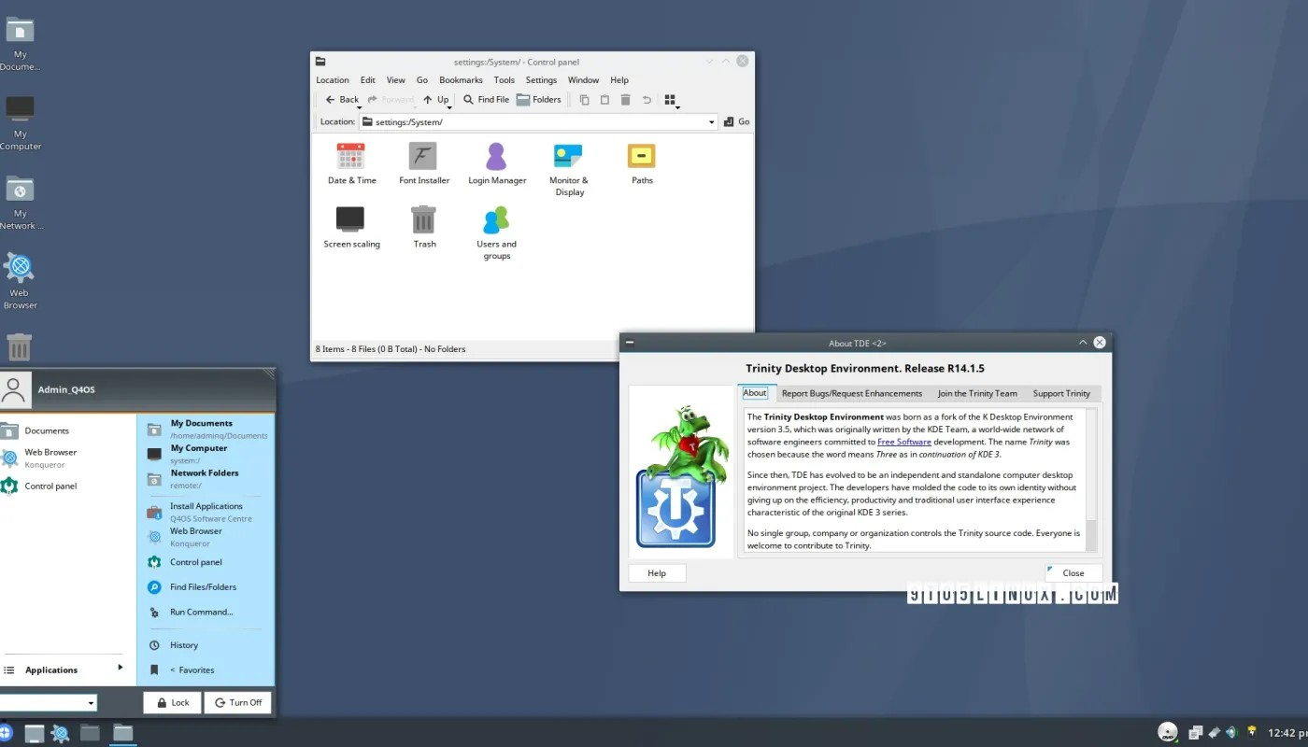This screenshot has height=747, width=1308.
Task: Select the Monitor & Display icon
Action: tap(568, 159)
